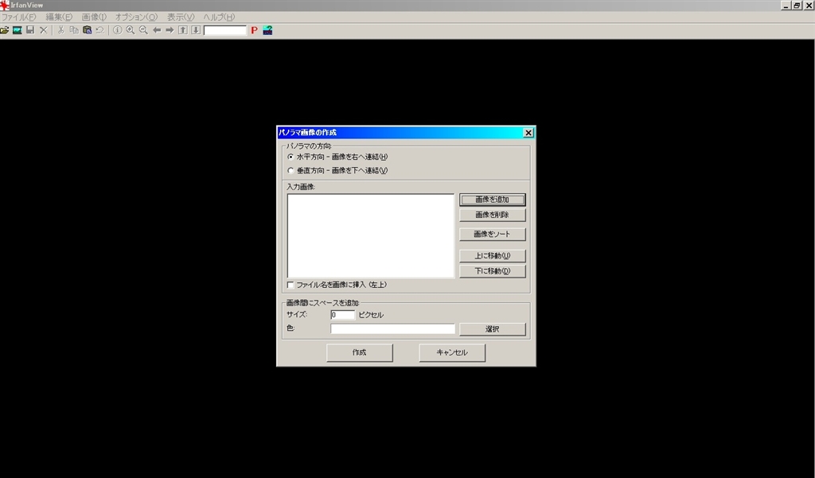Viewport: 815px width, 478px height.
Task: Click the Next page down arrow icon
Action: coord(196,30)
